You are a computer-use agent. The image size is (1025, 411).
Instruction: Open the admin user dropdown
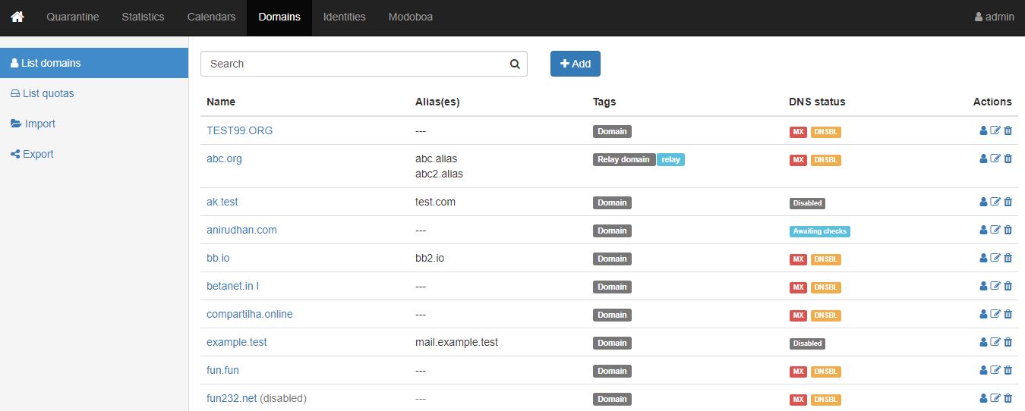[x=994, y=17]
